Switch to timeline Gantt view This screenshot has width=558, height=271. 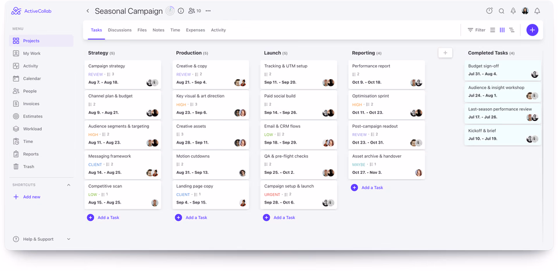click(x=512, y=30)
